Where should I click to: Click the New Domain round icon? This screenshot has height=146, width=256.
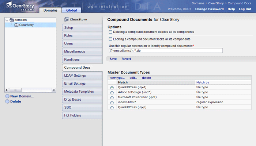click(7, 96)
